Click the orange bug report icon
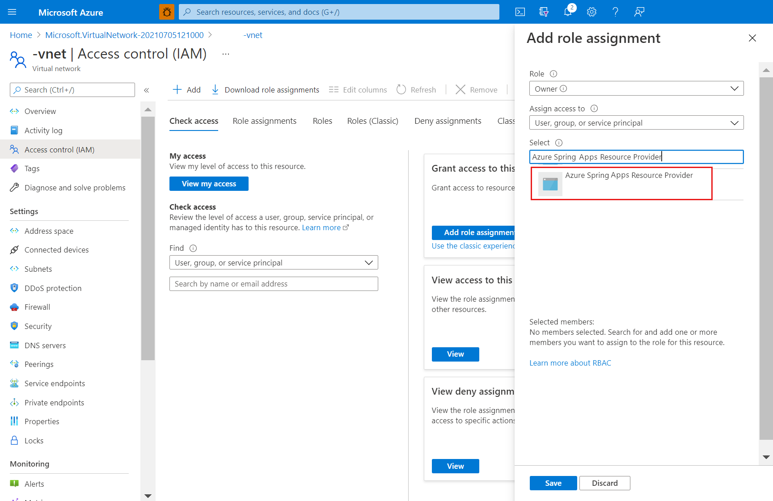773x501 pixels. pyautogui.click(x=167, y=12)
